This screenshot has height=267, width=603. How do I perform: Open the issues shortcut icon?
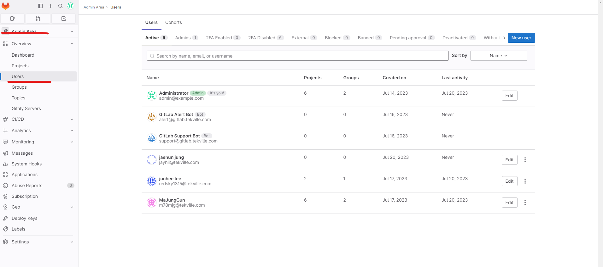[13, 19]
